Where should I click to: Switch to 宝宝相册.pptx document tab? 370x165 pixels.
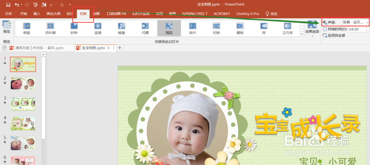click(x=93, y=48)
